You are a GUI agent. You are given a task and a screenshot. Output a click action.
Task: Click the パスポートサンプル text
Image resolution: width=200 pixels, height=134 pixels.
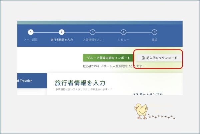tap(148, 94)
